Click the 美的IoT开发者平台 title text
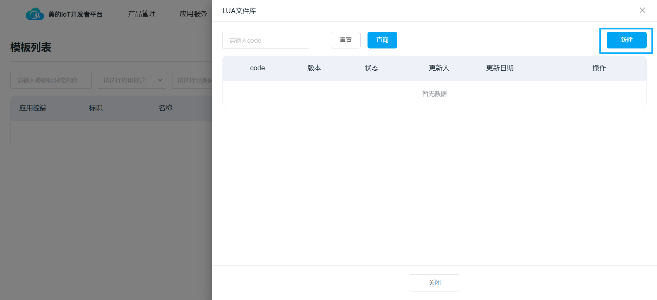 tap(75, 14)
